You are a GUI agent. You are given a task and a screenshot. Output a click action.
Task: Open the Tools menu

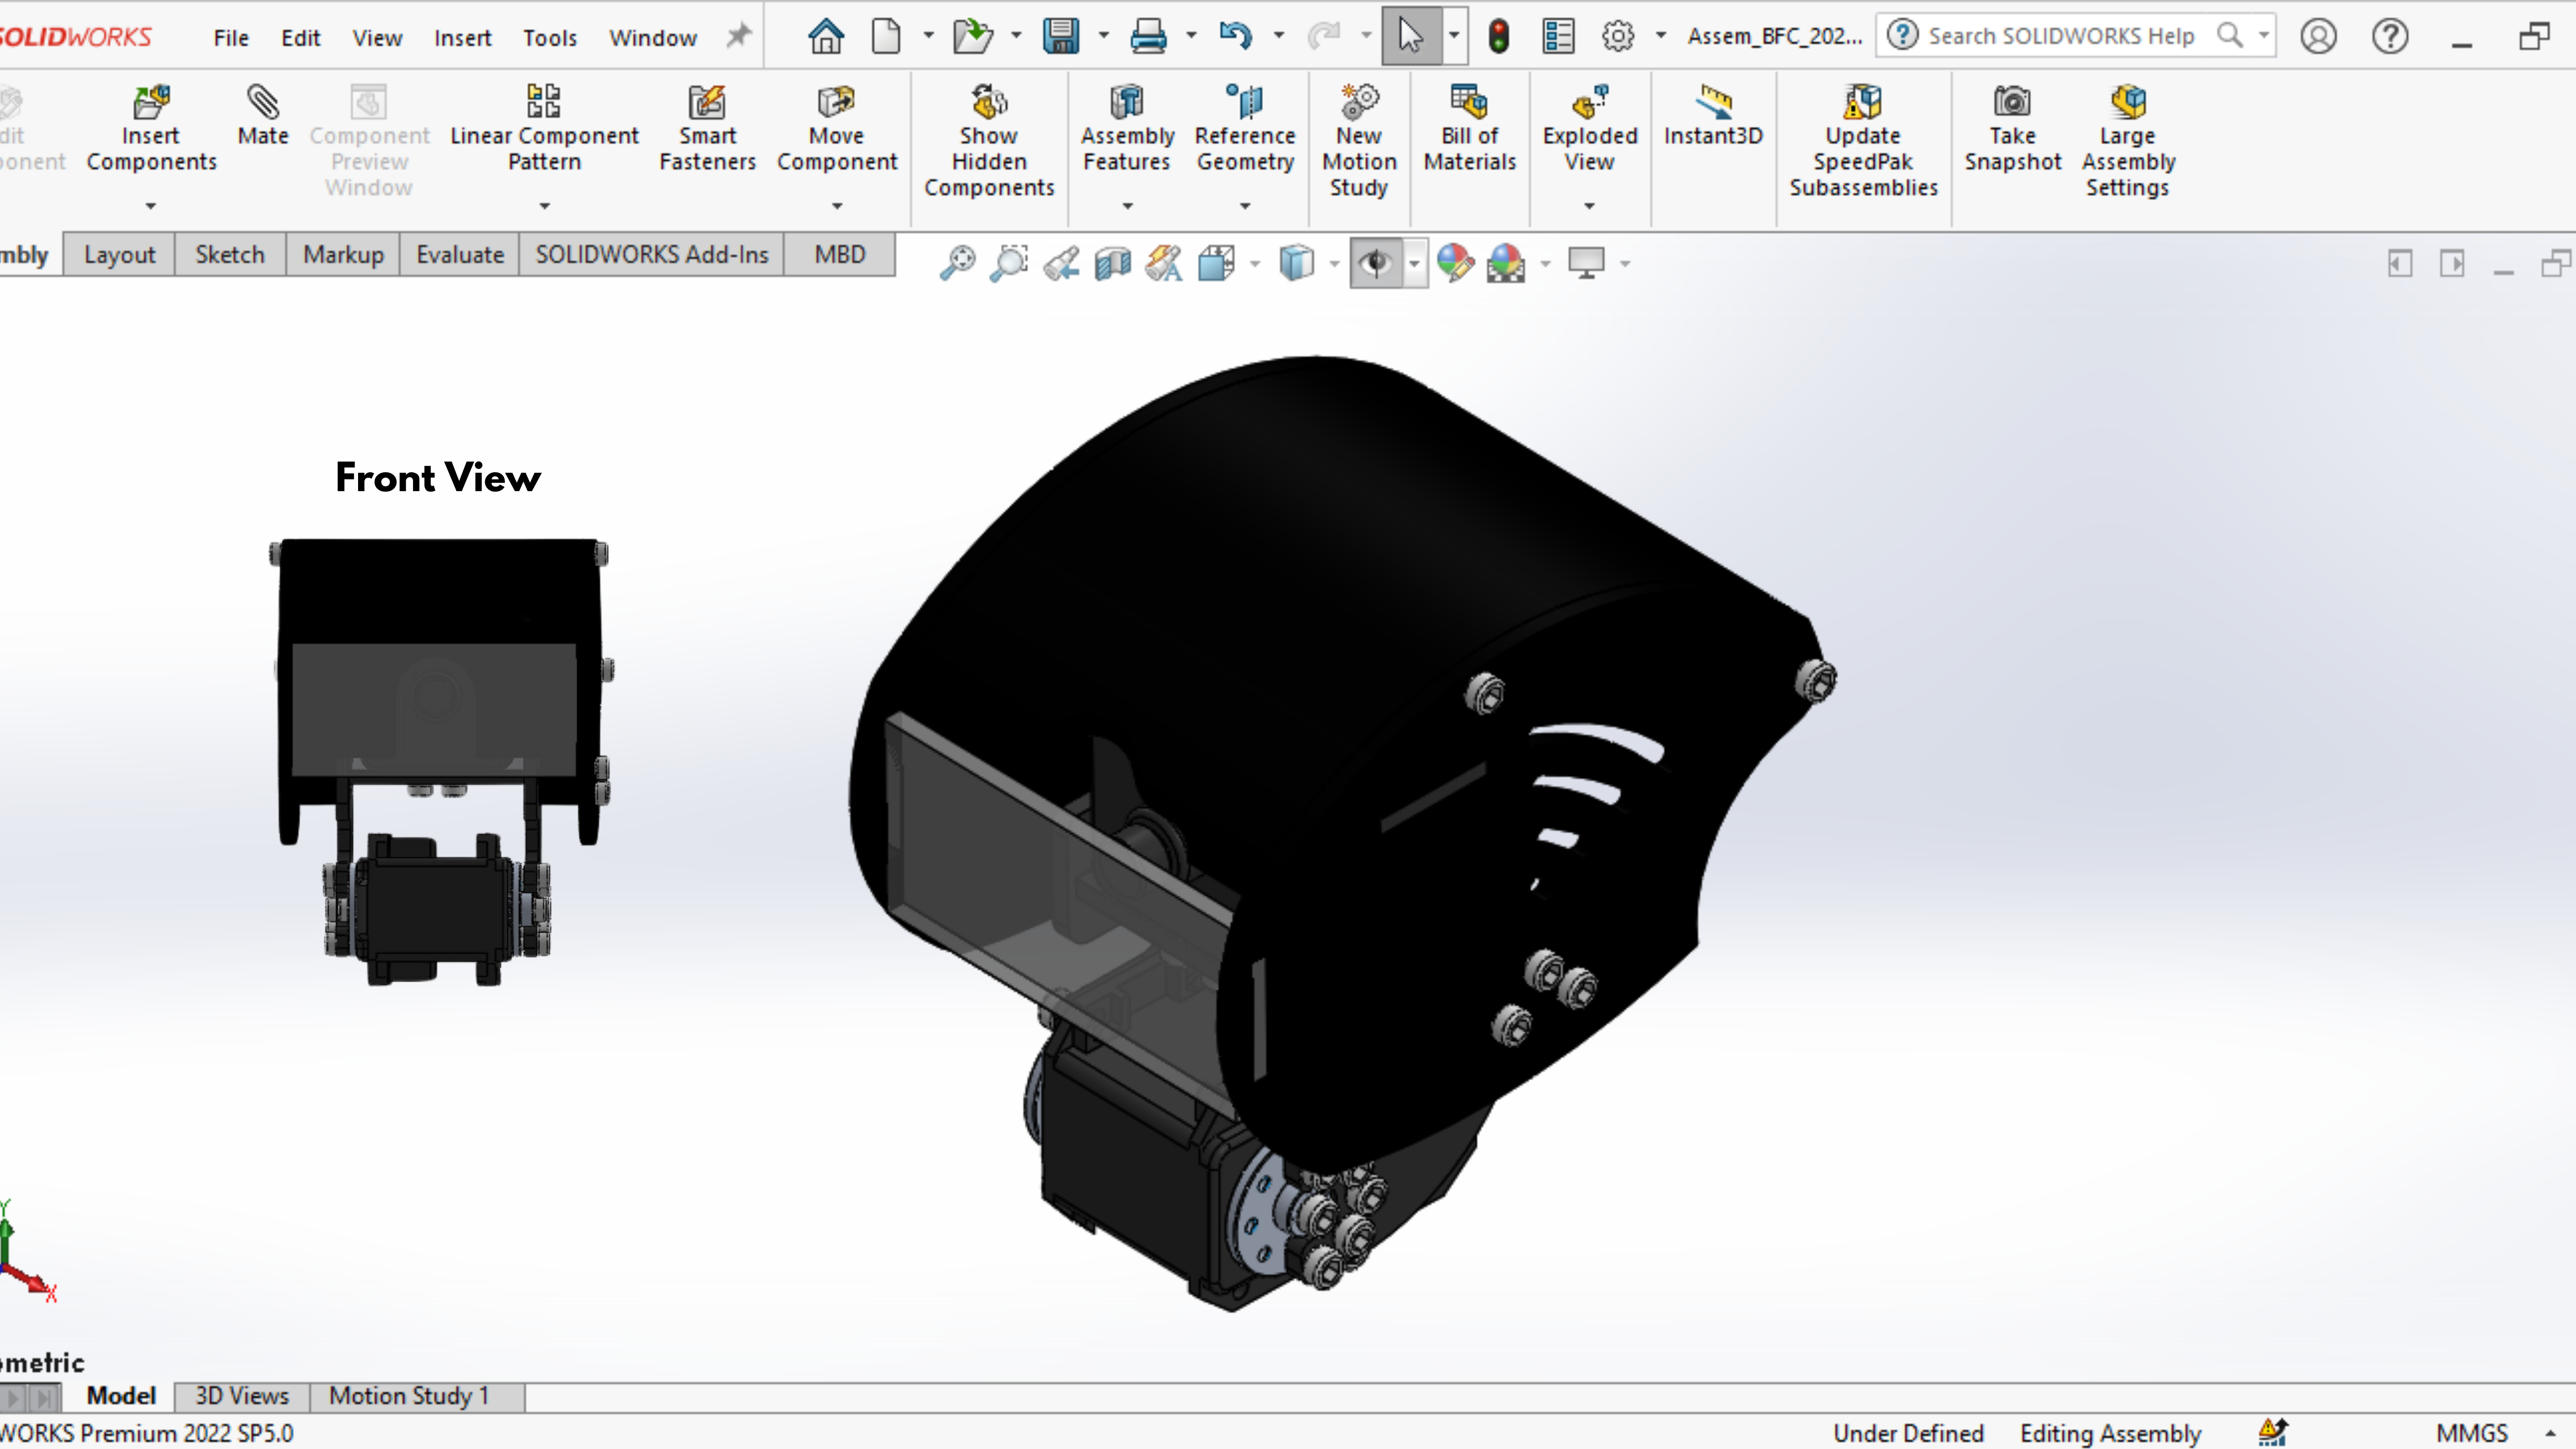tap(550, 38)
